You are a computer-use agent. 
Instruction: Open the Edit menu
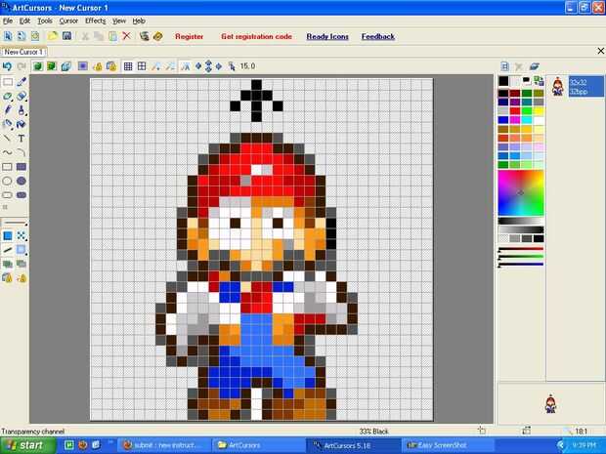(x=24, y=21)
